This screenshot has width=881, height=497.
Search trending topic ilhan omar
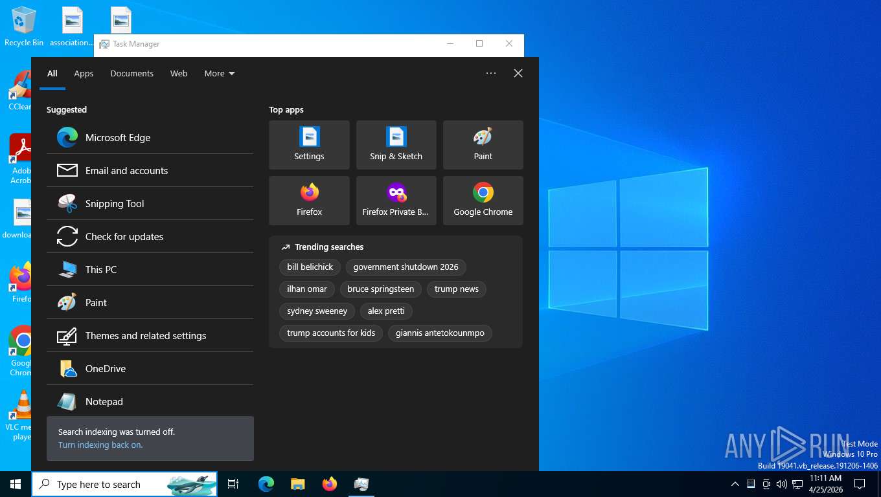pyautogui.click(x=307, y=289)
